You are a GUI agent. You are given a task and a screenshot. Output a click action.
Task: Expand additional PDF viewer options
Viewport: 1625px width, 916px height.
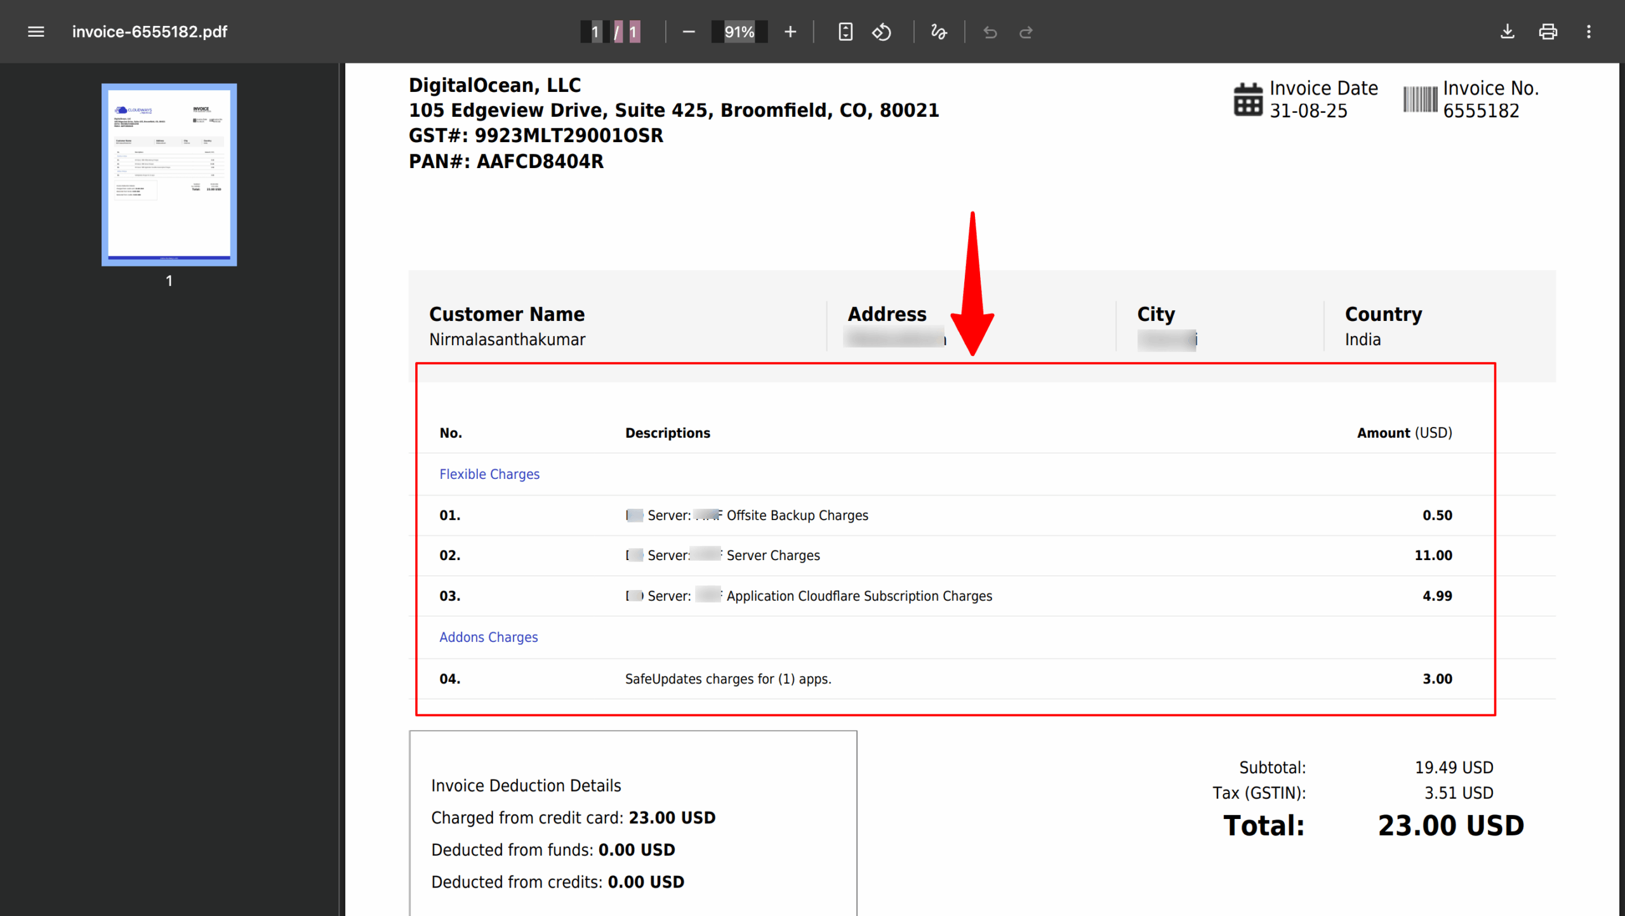[x=1589, y=32]
